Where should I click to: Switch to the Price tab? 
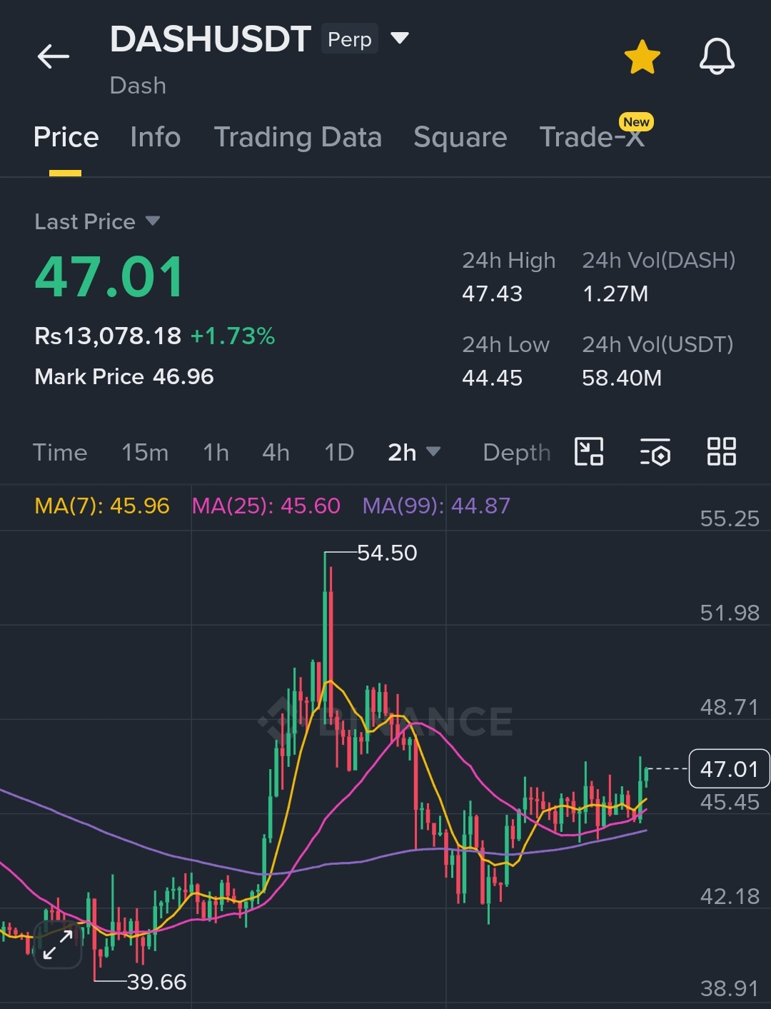(66, 137)
